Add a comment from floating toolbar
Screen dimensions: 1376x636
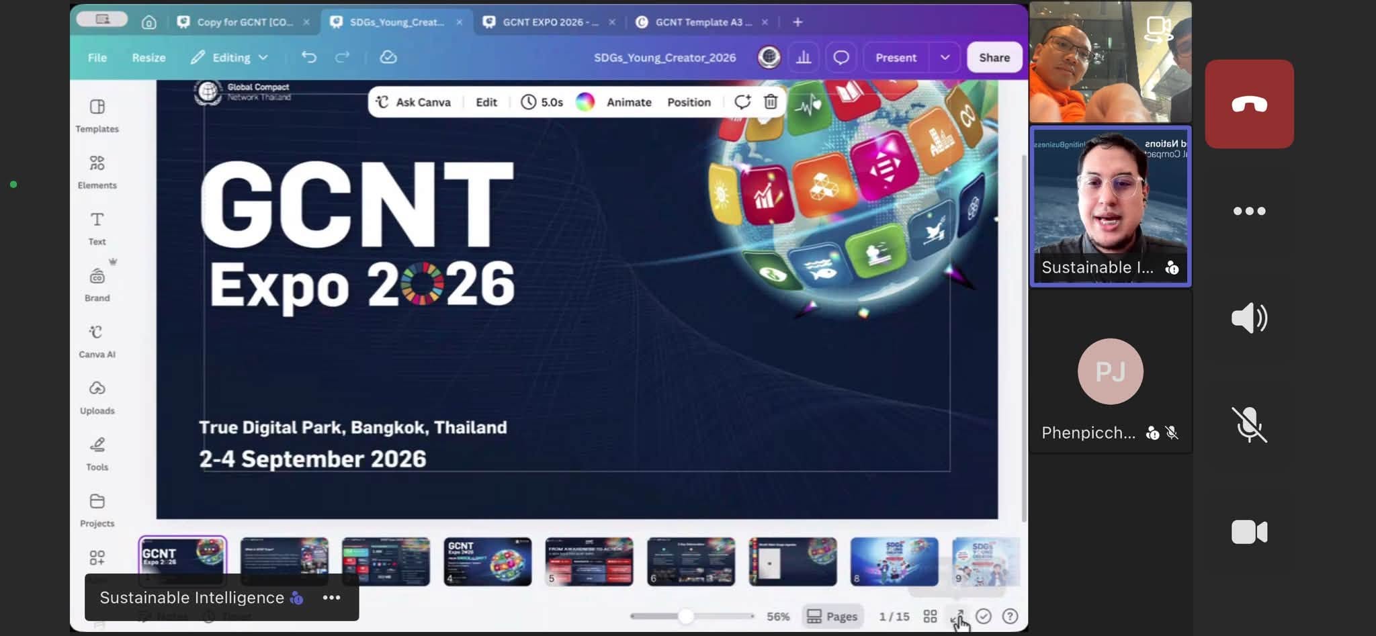point(742,101)
